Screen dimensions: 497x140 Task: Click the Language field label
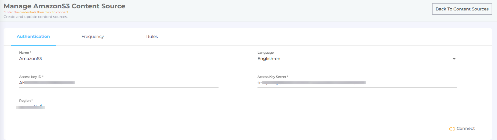point(265,53)
